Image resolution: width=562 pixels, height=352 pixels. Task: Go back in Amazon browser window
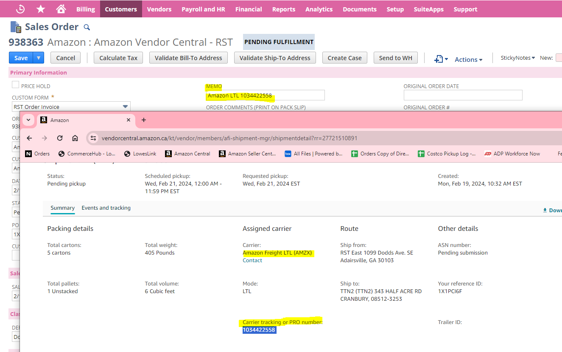29,138
